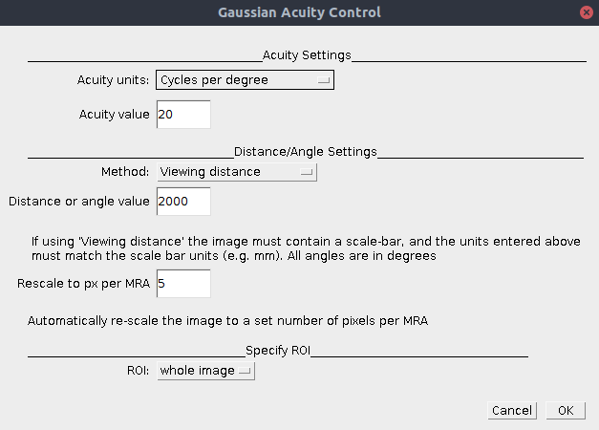Confirm settings with OK button
The width and height of the screenshot is (599, 430).
(x=566, y=411)
